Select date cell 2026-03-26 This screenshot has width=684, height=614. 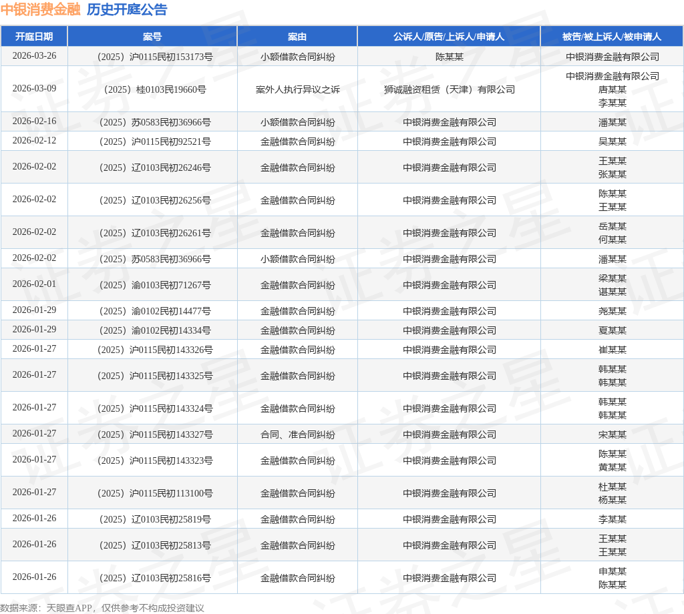34,56
